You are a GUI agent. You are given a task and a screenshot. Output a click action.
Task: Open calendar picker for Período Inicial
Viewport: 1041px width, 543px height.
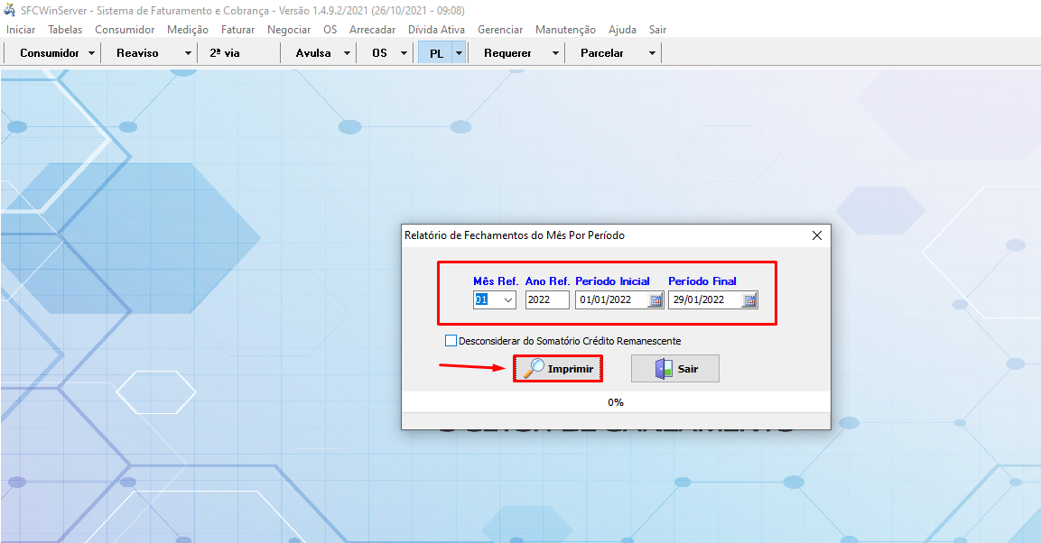pyautogui.click(x=655, y=300)
